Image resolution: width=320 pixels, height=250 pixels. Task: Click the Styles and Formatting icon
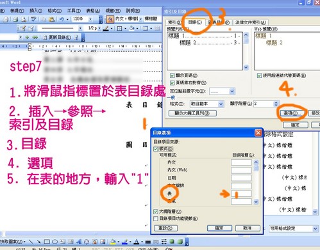[110, 19]
